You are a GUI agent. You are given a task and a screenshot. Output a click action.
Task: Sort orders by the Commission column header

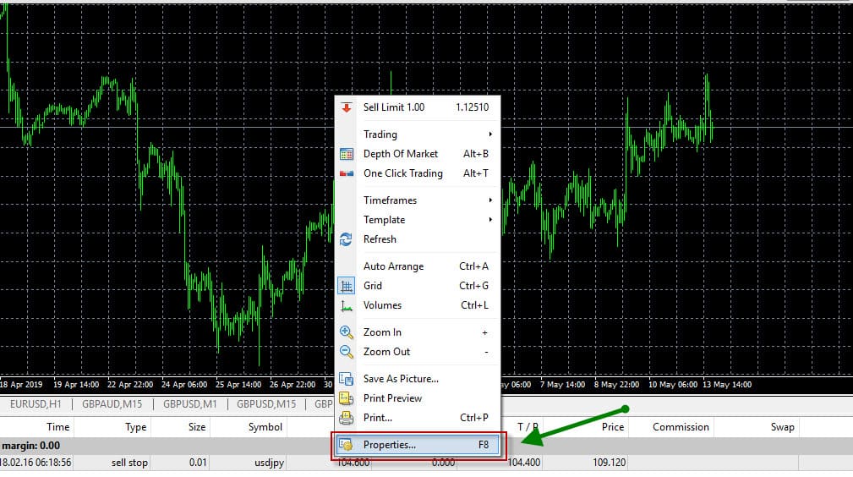(x=681, y=427)
